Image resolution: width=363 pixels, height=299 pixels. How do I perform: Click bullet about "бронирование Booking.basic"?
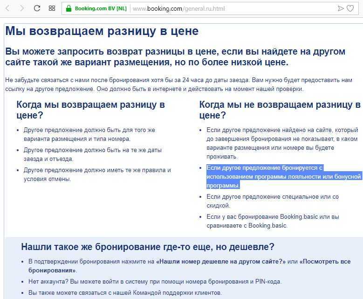273,221
